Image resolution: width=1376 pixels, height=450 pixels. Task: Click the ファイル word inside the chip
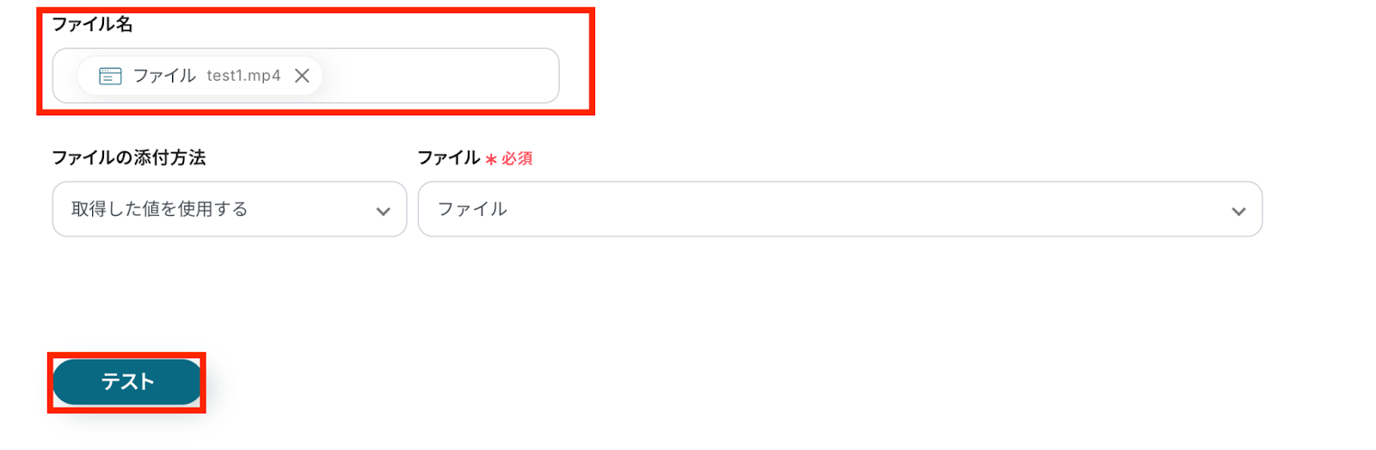pos(164,76)
